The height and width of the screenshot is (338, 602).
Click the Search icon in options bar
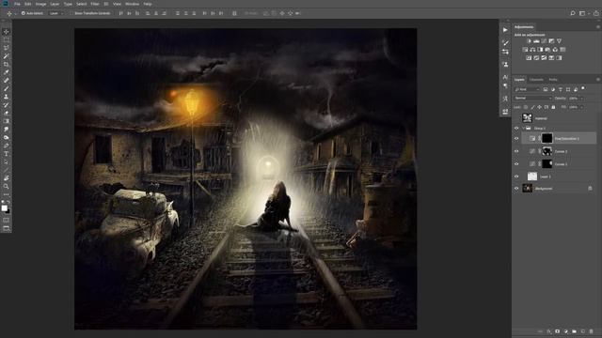pos(573,13)
